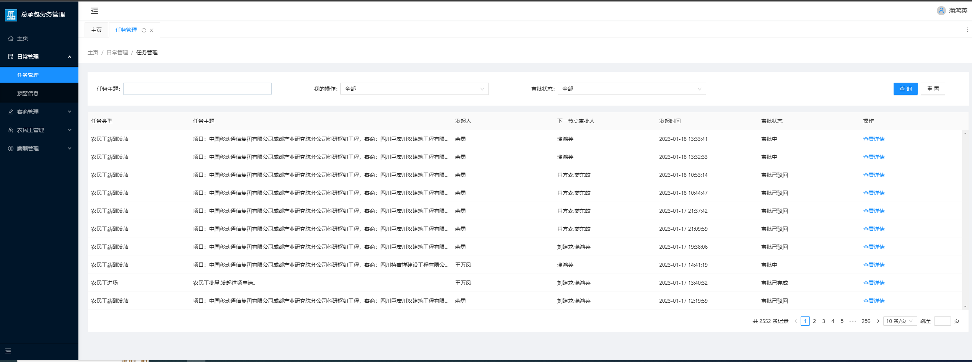Go to page 4 in pagination
The width and height of the screenshot is (972, 362).
(x=833, y=321)
